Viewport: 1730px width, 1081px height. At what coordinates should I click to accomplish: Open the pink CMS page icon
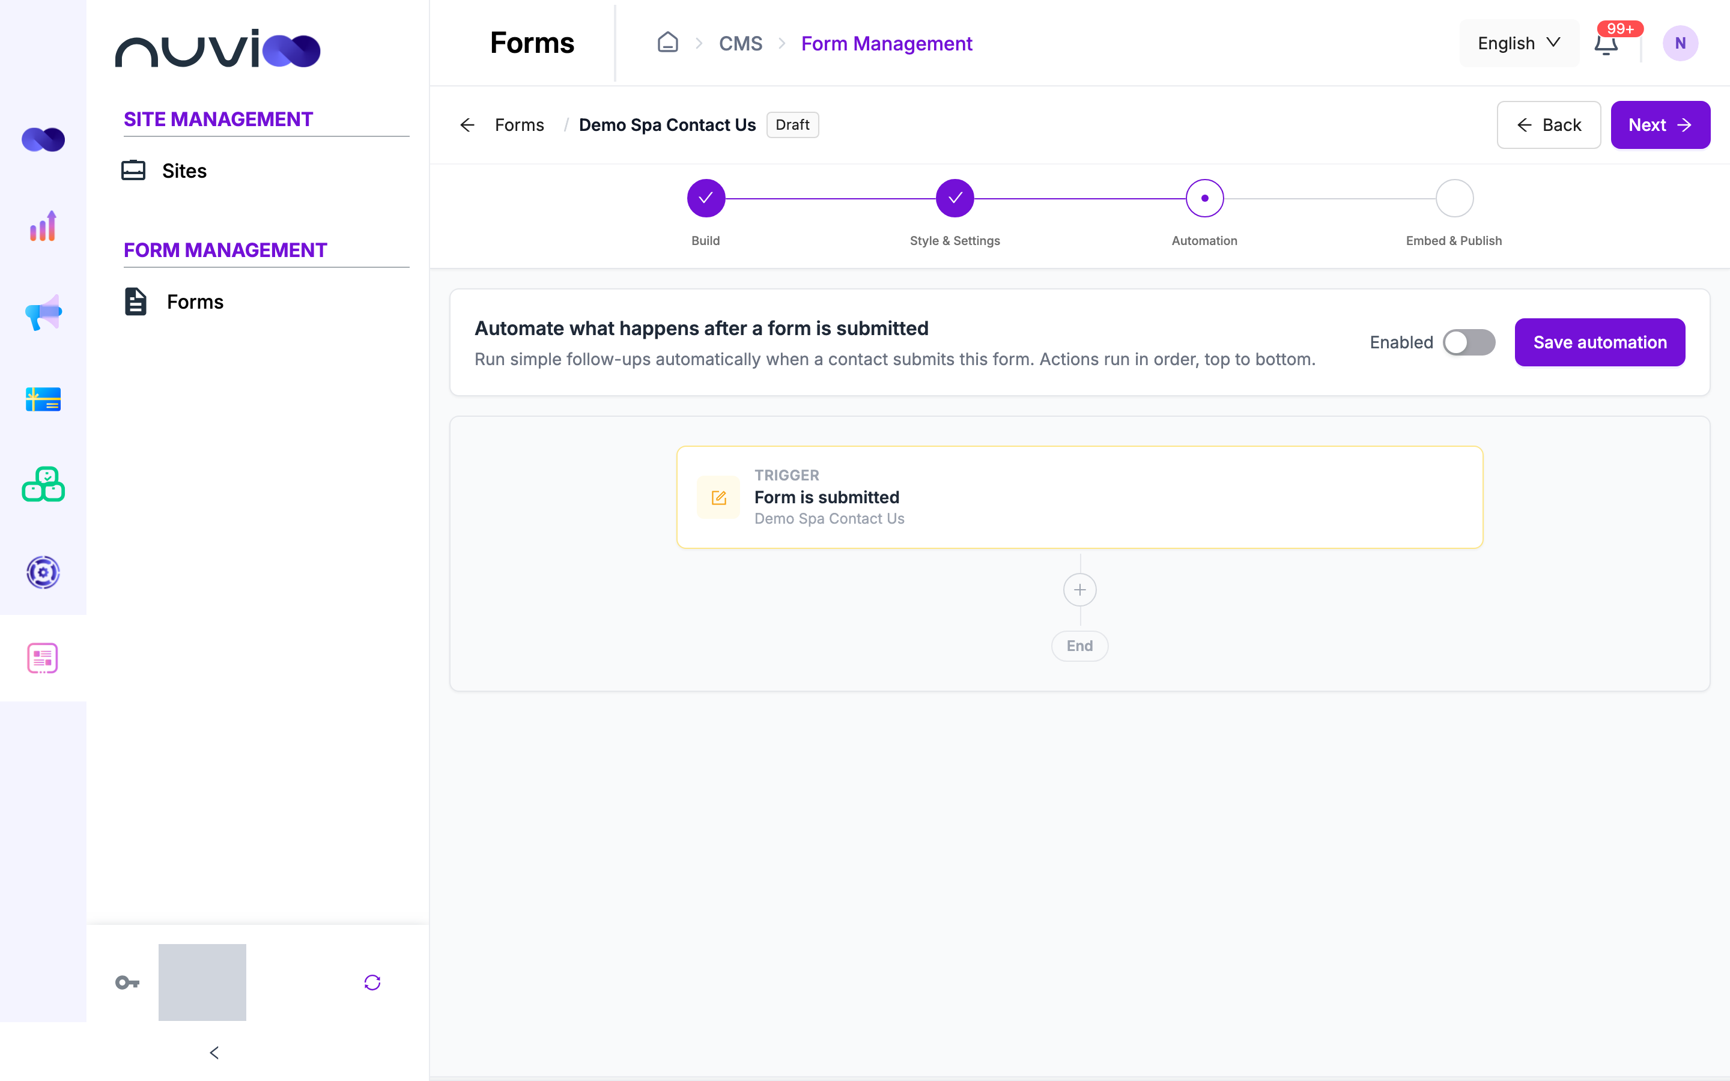pos(43,658)
